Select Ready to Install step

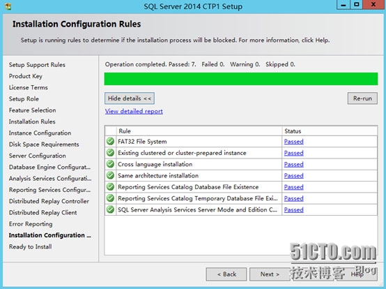point(30,246)
